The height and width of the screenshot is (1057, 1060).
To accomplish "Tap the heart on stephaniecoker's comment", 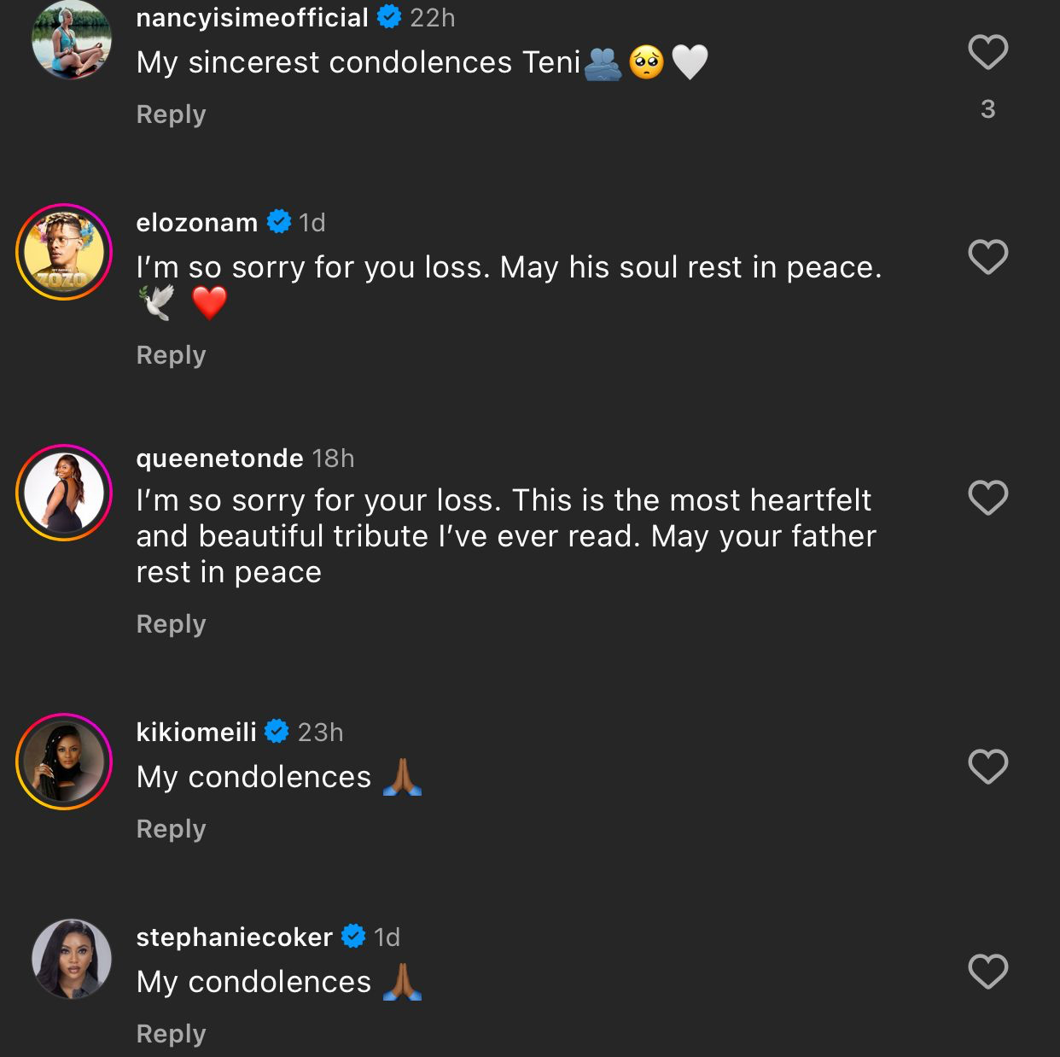I will (x=987, y=972).
